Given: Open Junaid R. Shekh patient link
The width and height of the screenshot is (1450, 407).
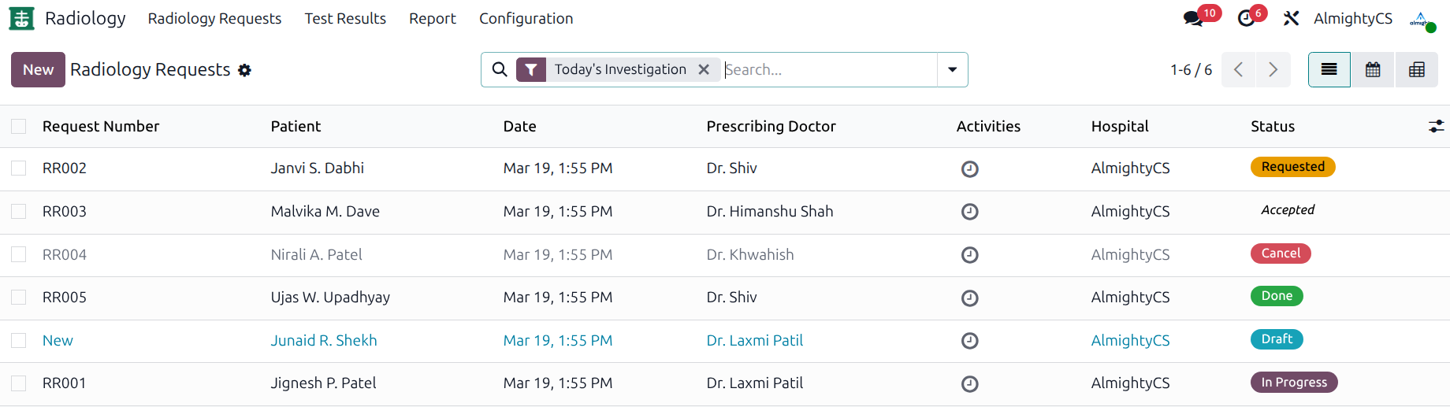Looking at the screenshot, I should (x=324, y=340).
